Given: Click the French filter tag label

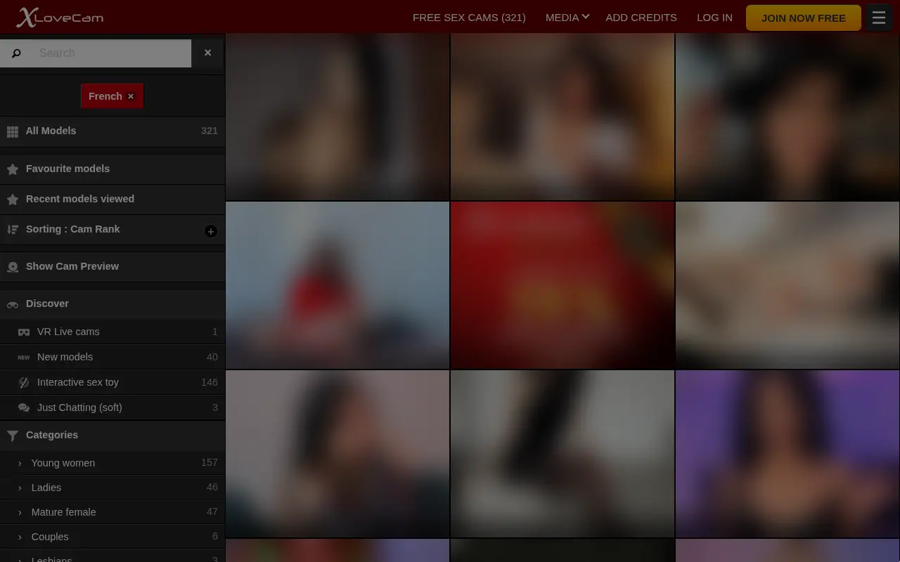Looking at the screenshot, I should [105, 96].
